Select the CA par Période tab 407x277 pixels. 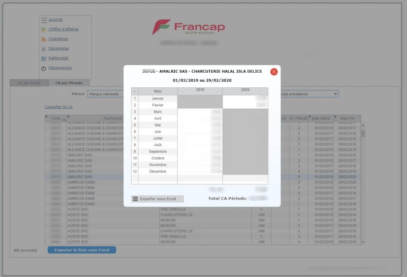click(69, 83)
